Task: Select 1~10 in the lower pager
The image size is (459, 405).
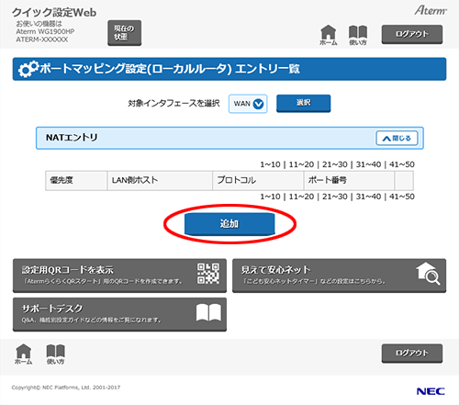Action: [x=270, y=197]
